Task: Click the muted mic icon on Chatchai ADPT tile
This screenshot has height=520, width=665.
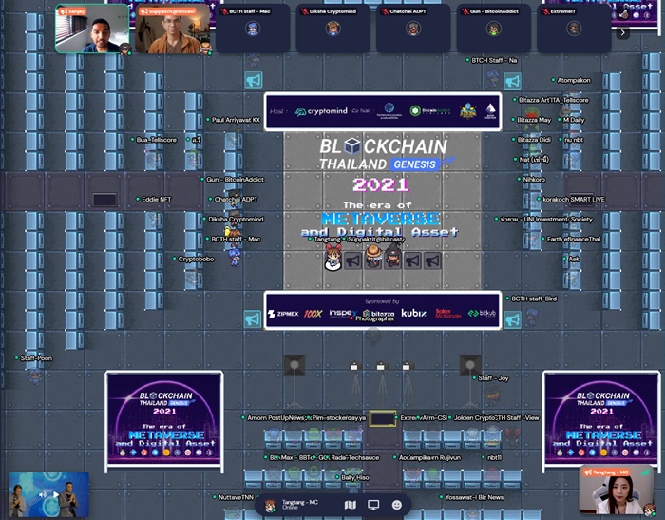Action: click(385, 11)
